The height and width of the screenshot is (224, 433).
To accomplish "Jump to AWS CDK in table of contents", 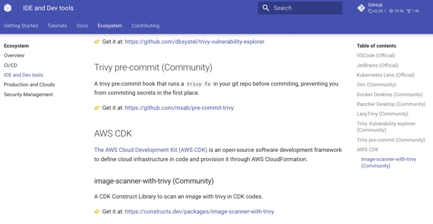I will point(368,150).
